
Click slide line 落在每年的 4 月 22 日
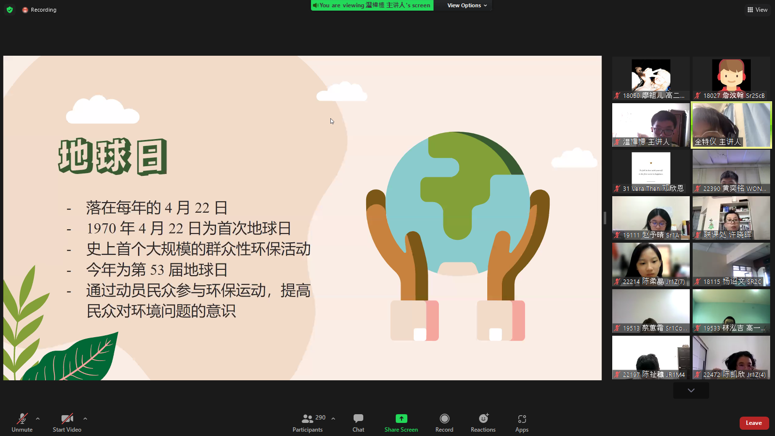tap(157, 208)
